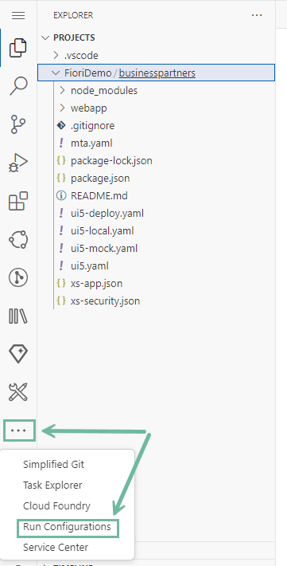Click the circular three-node icon in activity bar
Image resolution: width=287 pixels, height=566 pixels.
(x=18, y=239)
